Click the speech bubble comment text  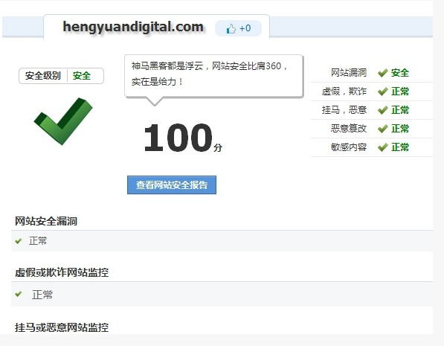[x=210, y=74]
